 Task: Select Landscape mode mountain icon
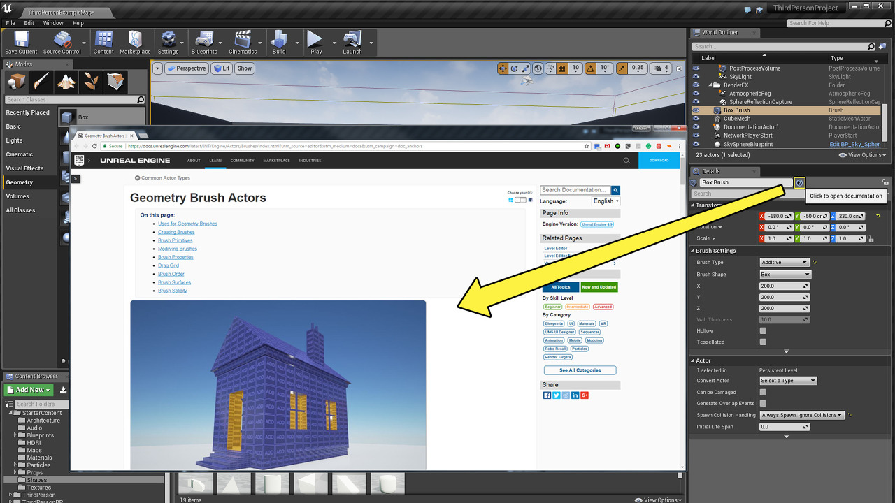point(66,81)
